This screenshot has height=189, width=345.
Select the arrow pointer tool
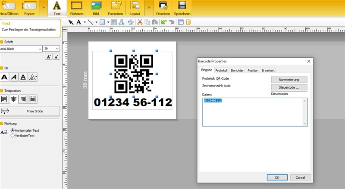pos(71,22)
